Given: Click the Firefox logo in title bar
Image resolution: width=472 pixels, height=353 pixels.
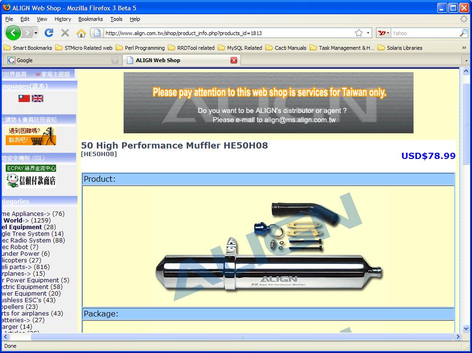Looking at the screenshot, I should [6, 8].
